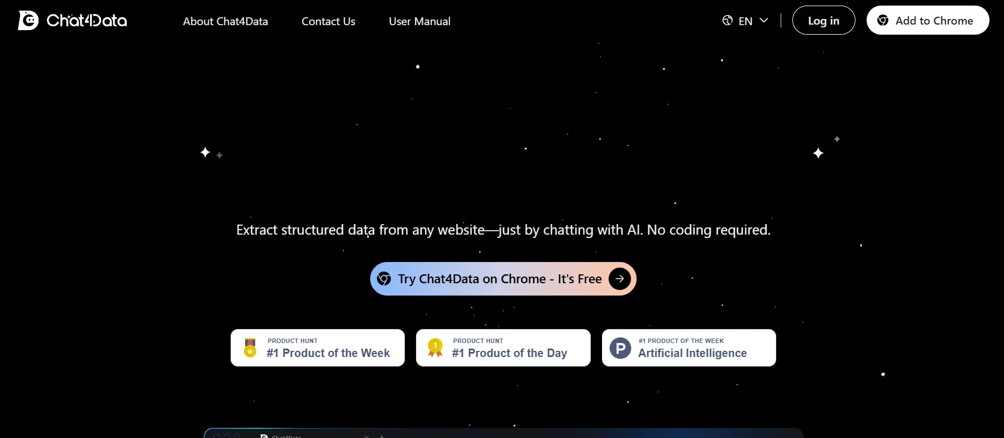Select EN language label
Screen dimensions: 1004x438
745,21
